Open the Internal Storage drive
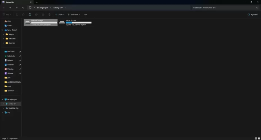The width and height of the screenshot is (261, 140). click(x=40, y=23)
